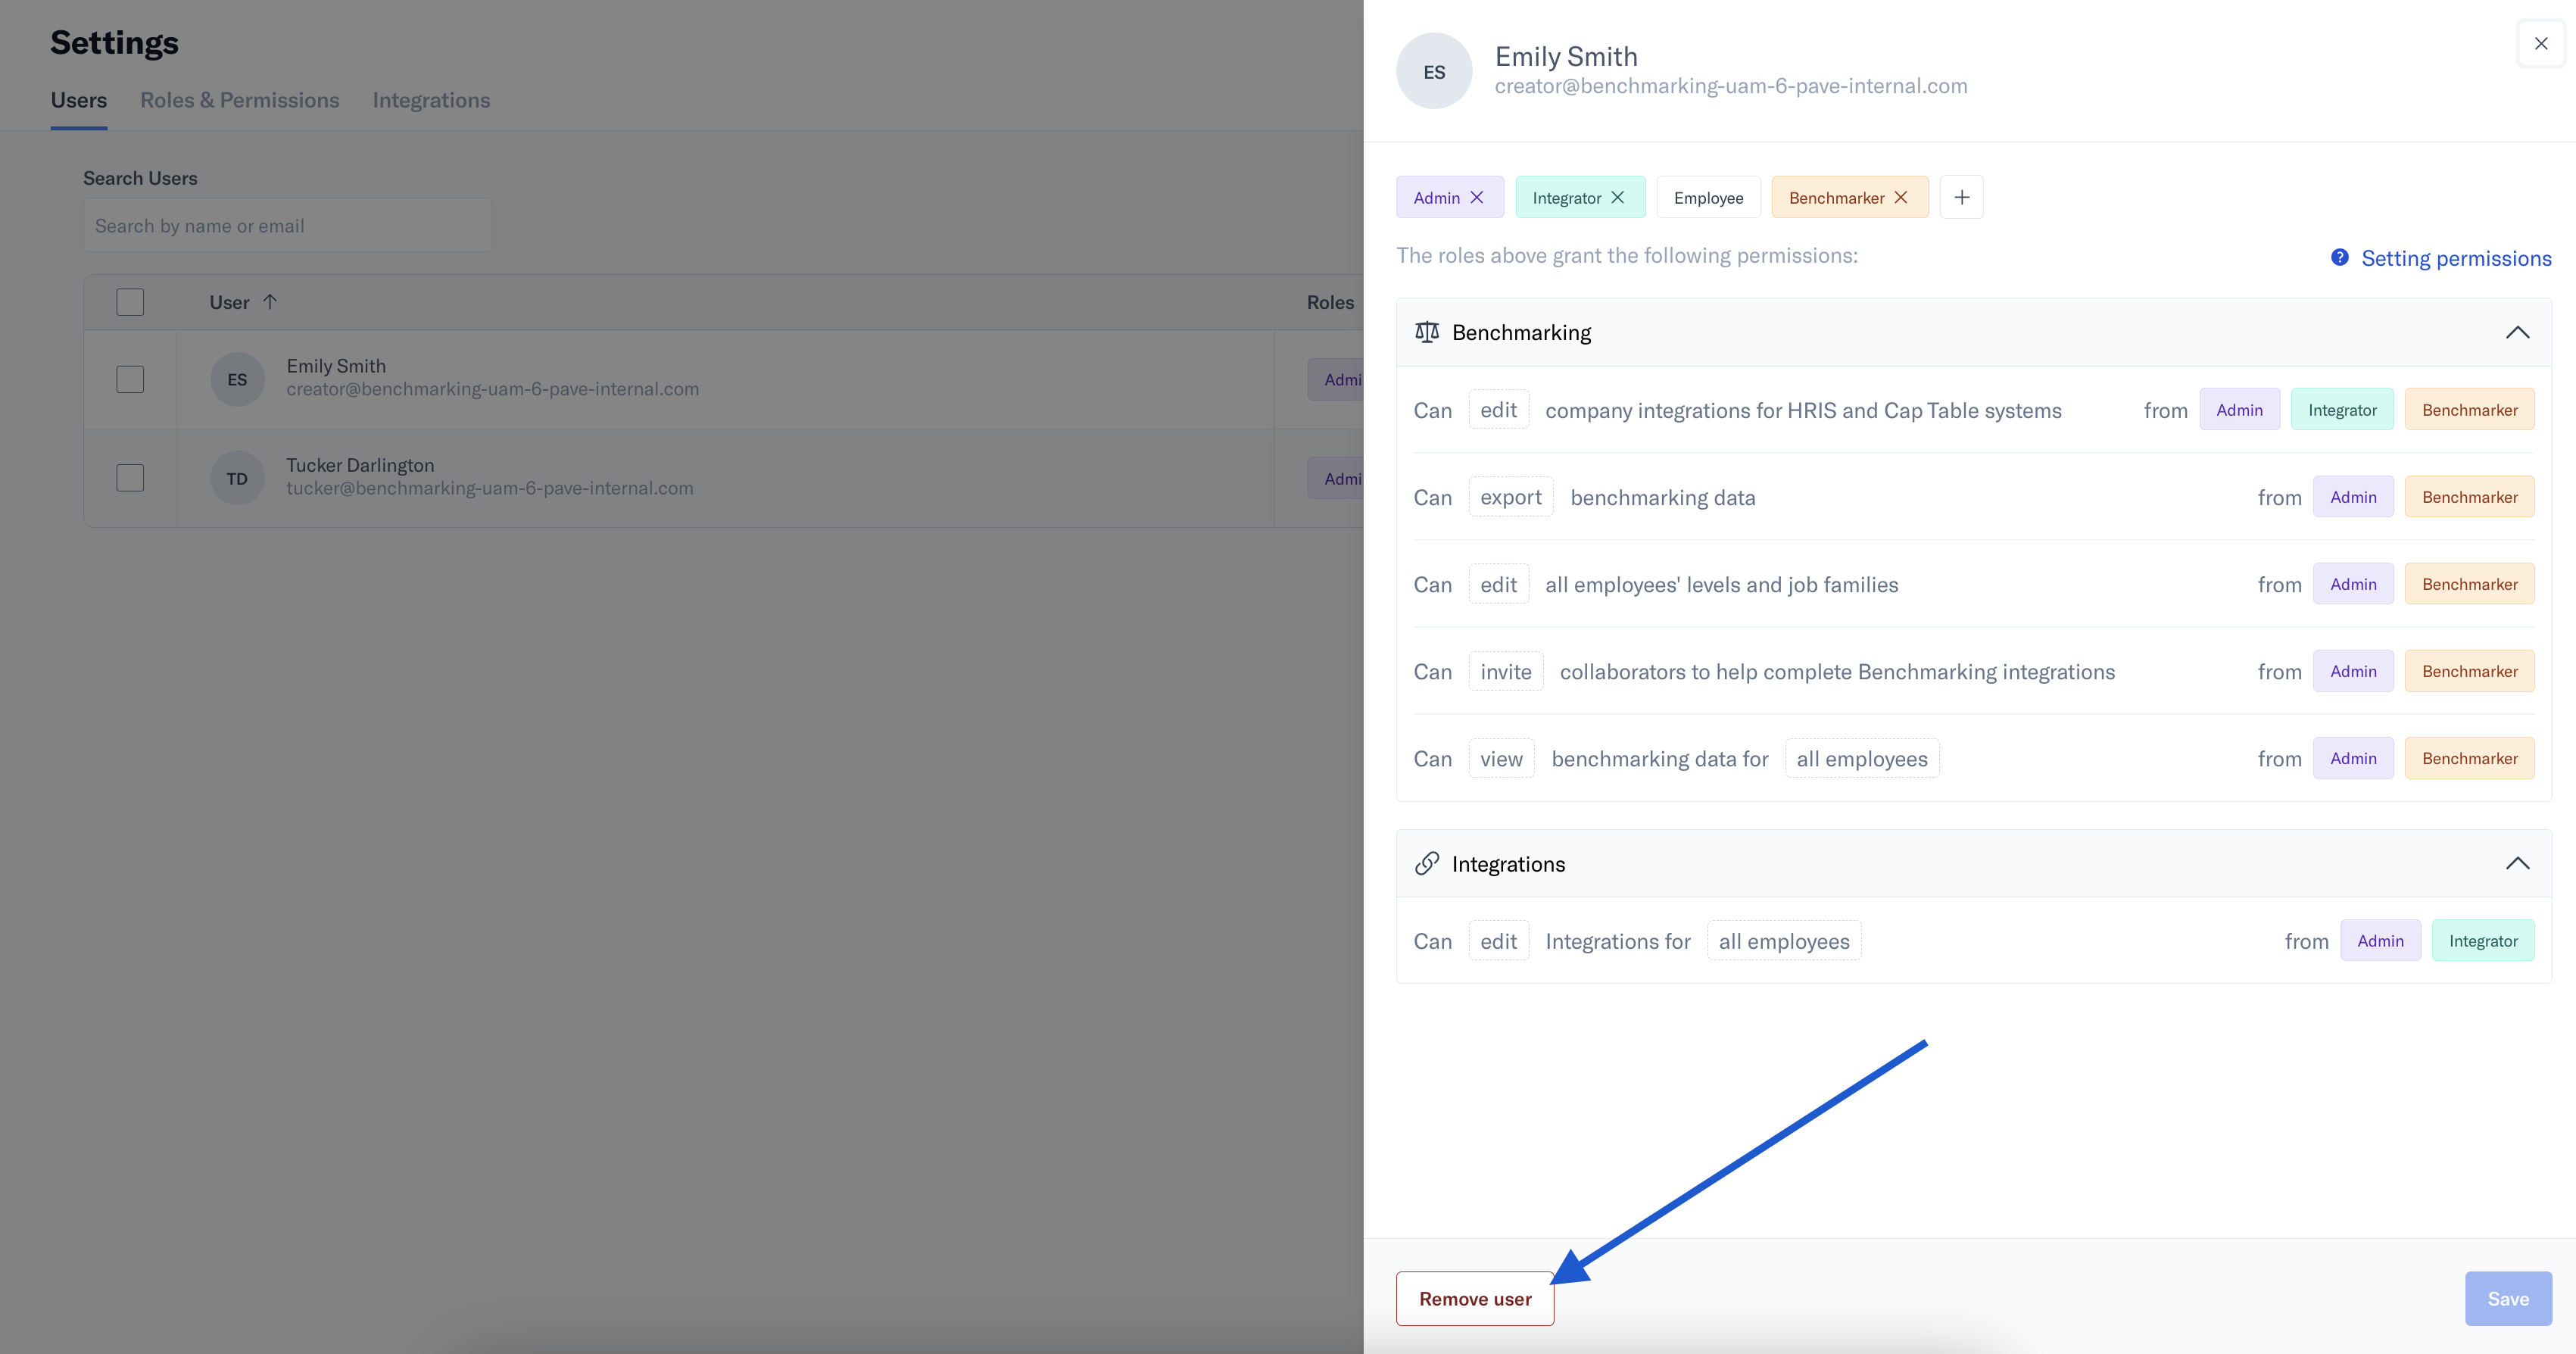The image size is (2576, 1354).
Task: Click the Roles column header
Action: pos(1330,302)
